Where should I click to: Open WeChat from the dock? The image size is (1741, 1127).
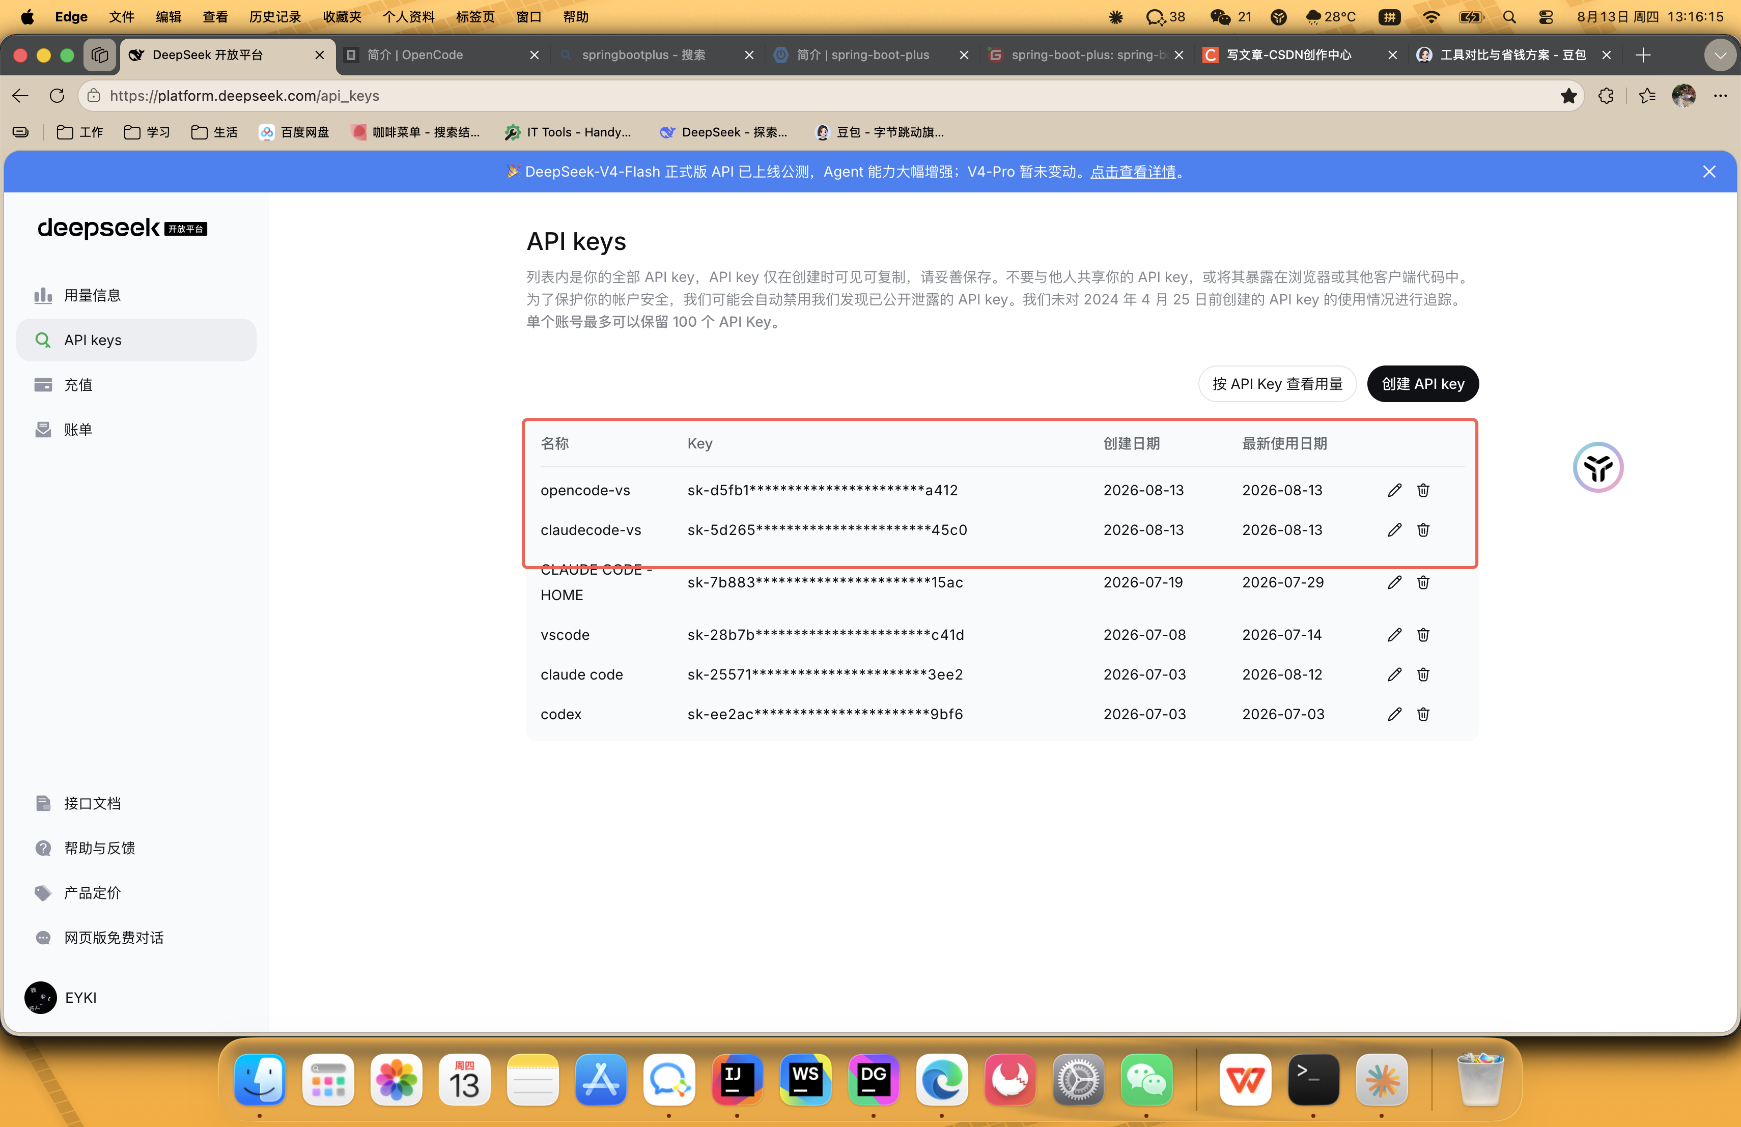1146,1080
